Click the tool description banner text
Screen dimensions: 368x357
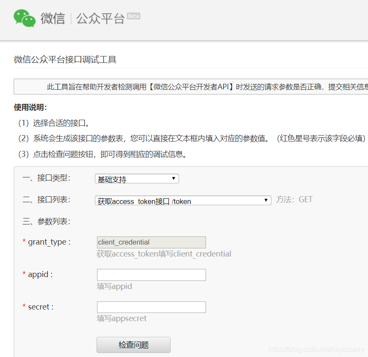pos(205,87)
